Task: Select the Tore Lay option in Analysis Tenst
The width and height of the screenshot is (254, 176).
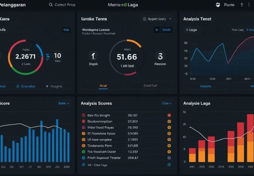Action: [x=238, y=30]
